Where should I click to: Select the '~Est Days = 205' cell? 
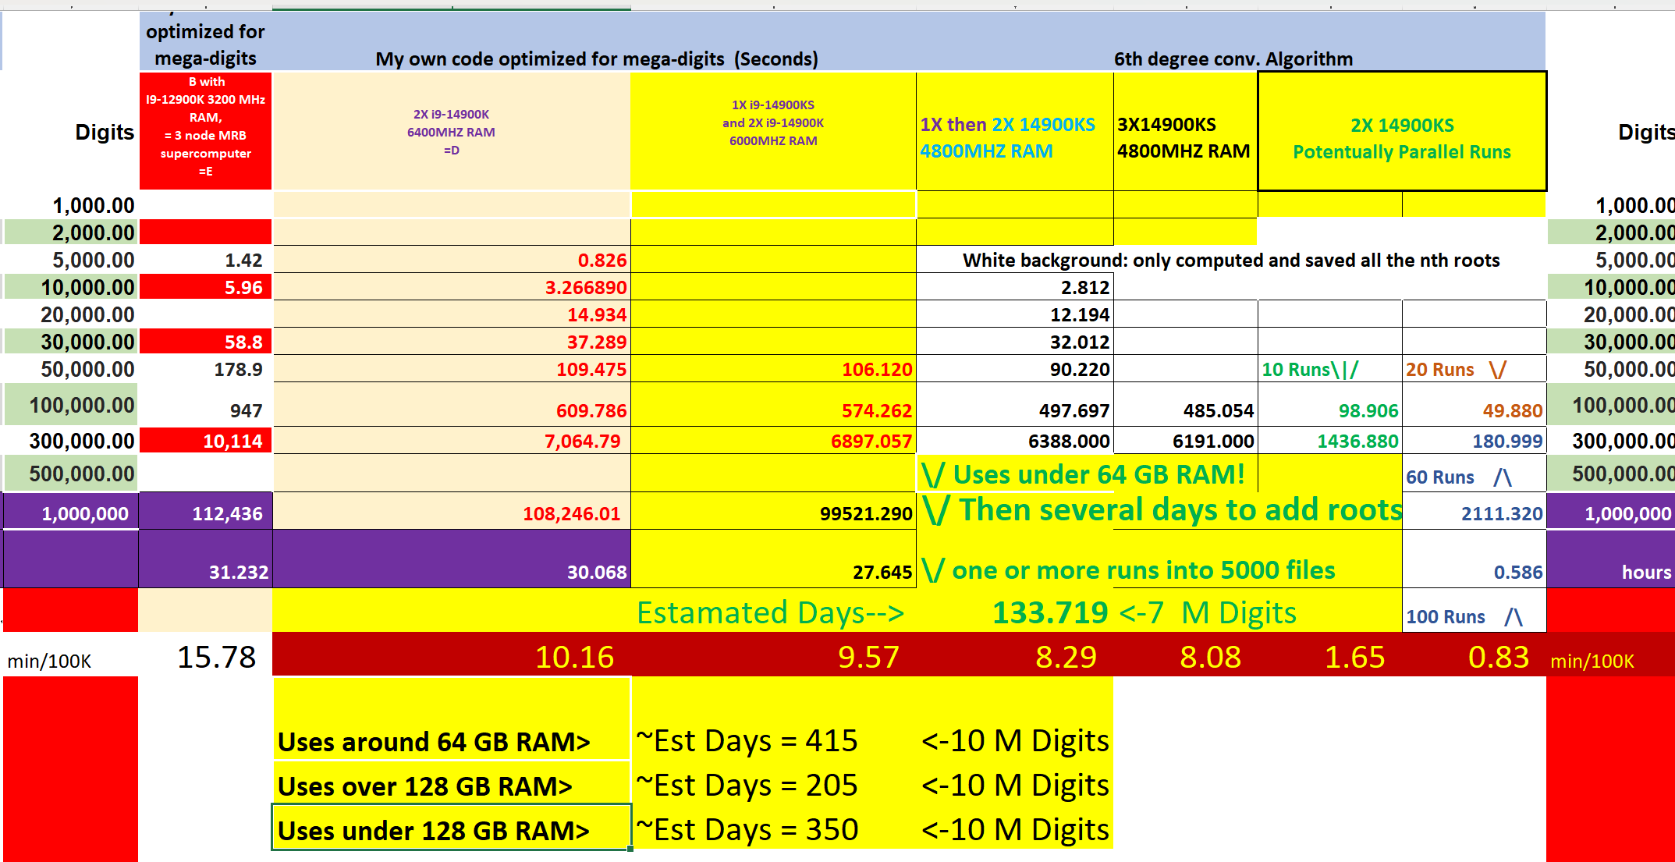pos(747,785)
